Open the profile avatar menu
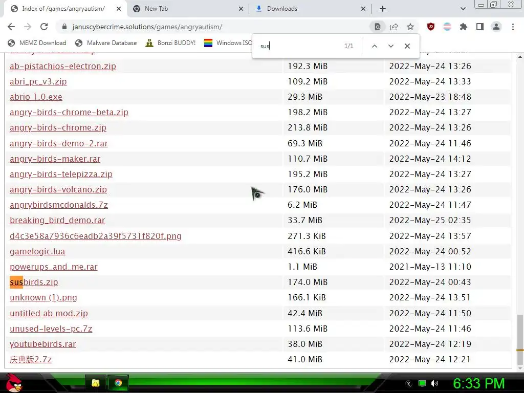Image resolution: width=524 pixels, height=393 pixels. coord(496,27)
